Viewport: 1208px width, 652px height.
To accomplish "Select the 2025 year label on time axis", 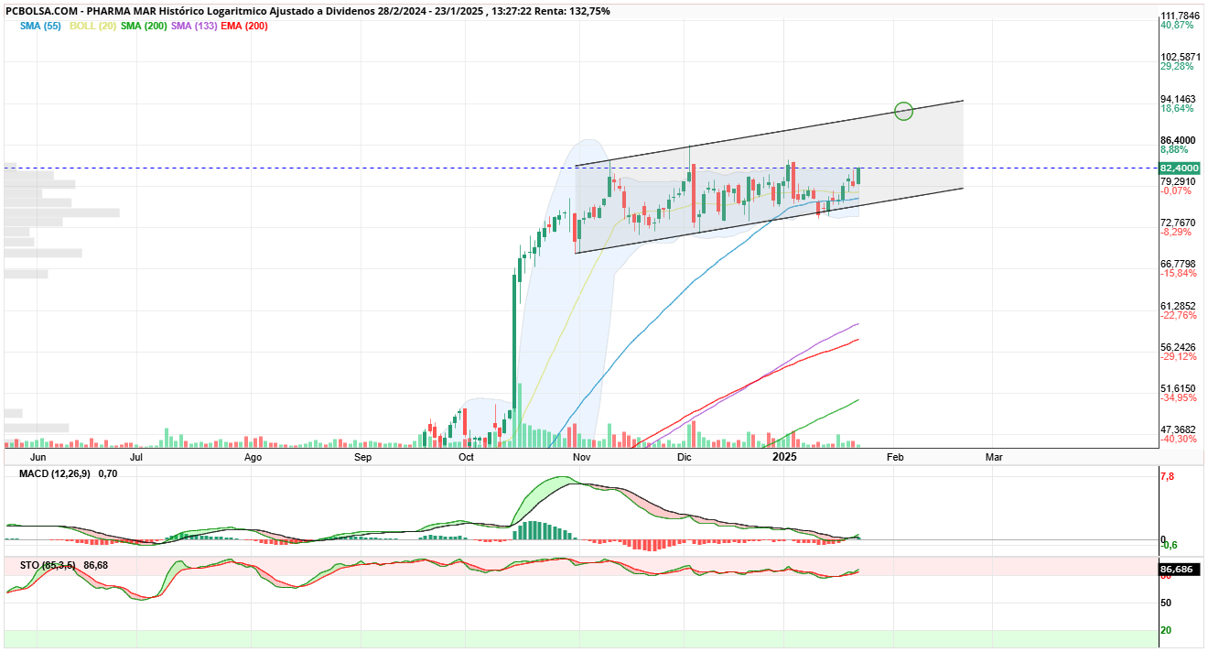I will coord(786,456).
